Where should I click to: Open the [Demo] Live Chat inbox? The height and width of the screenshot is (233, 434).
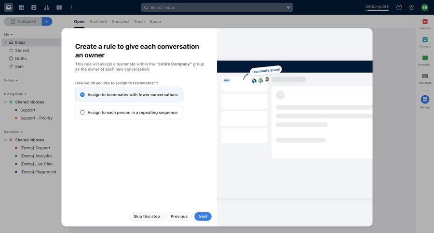36,164
